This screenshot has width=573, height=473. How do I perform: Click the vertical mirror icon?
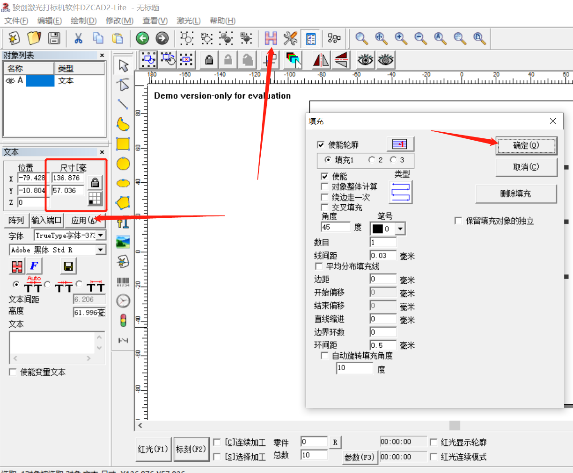[341, 60]
